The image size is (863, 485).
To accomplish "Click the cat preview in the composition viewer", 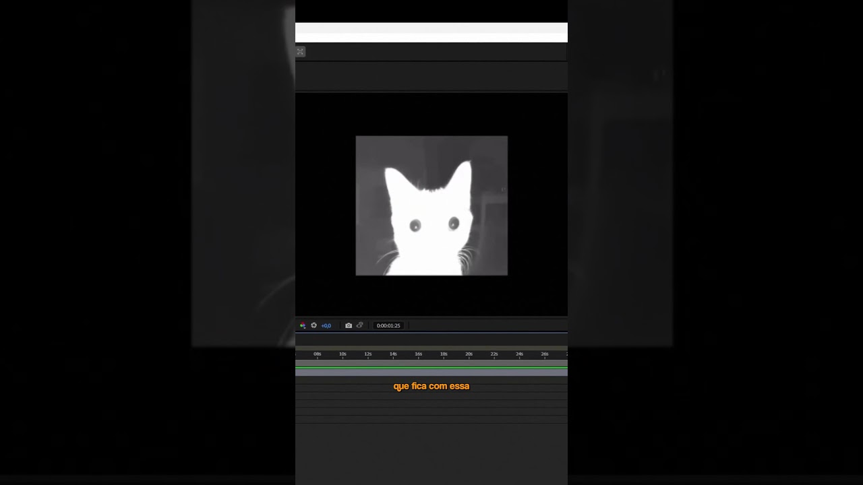I will pos(431,205).
